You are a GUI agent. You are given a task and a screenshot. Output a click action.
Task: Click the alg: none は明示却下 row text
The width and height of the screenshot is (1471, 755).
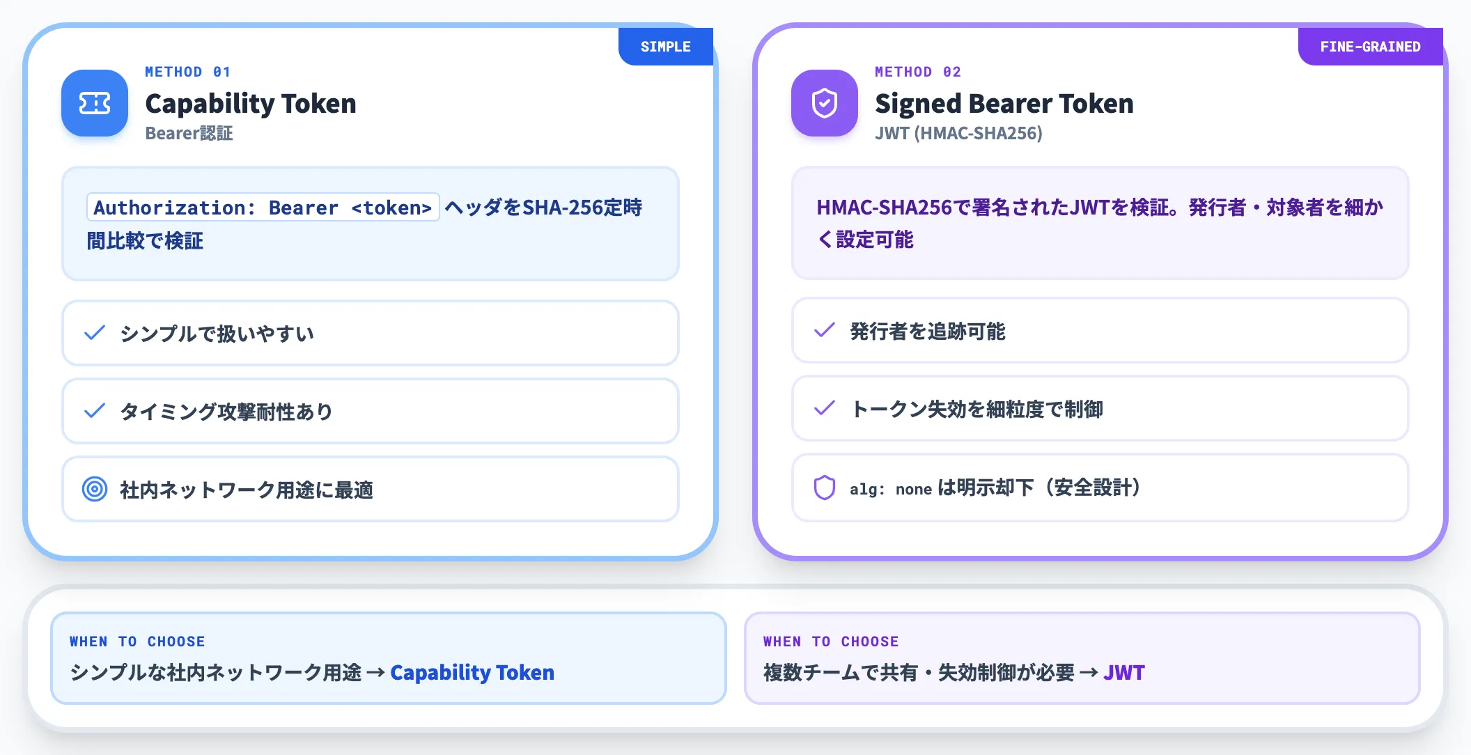(995, 488)
